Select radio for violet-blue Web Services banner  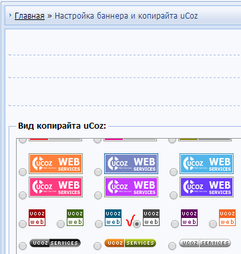pyautogui.click(x=174, y=195)
